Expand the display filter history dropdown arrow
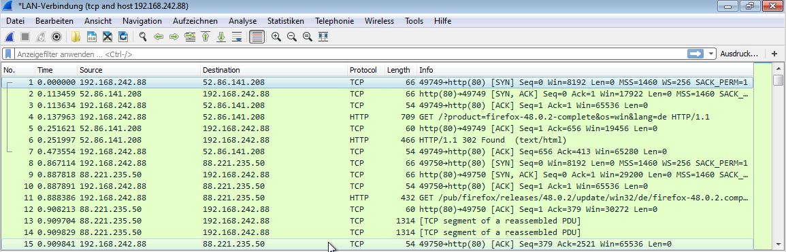Screen dimensions: 786x252 [x=711, y=54]
